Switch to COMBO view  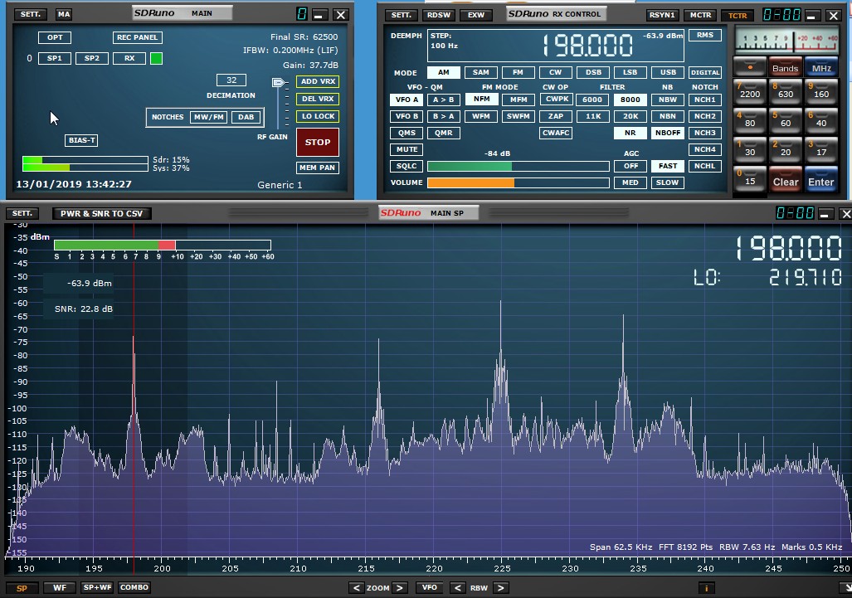click(x=134, y=588)
